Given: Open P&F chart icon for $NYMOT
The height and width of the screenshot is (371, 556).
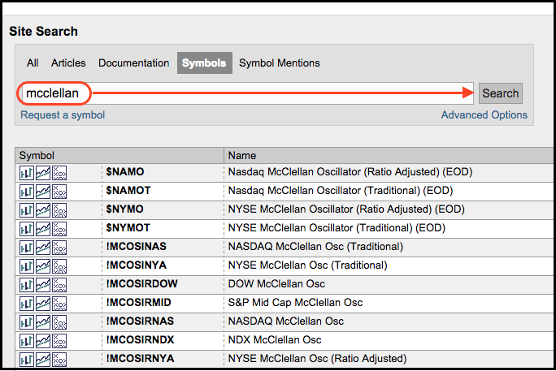Looking at the screenshot, I should click(59, 229).
